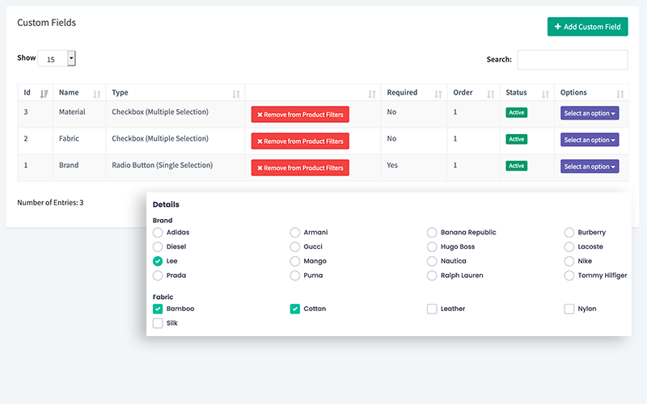
Task: Select the Adidas brand radio button
Action: click(158, 233)
